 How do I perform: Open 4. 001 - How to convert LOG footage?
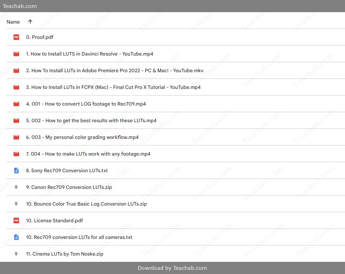pos(86,104)
